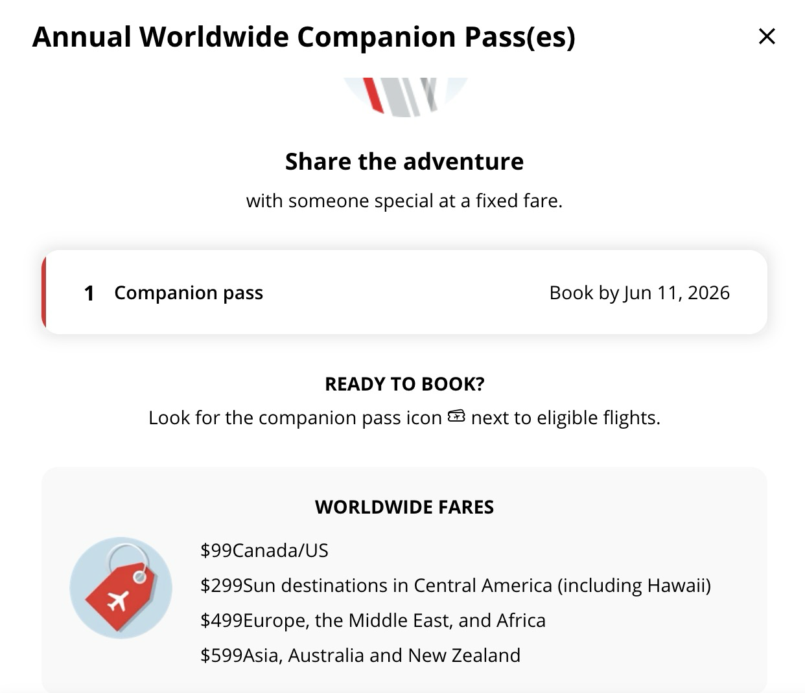
Task: Open the $99 Canada/US fare option
Action: point(264,551)
